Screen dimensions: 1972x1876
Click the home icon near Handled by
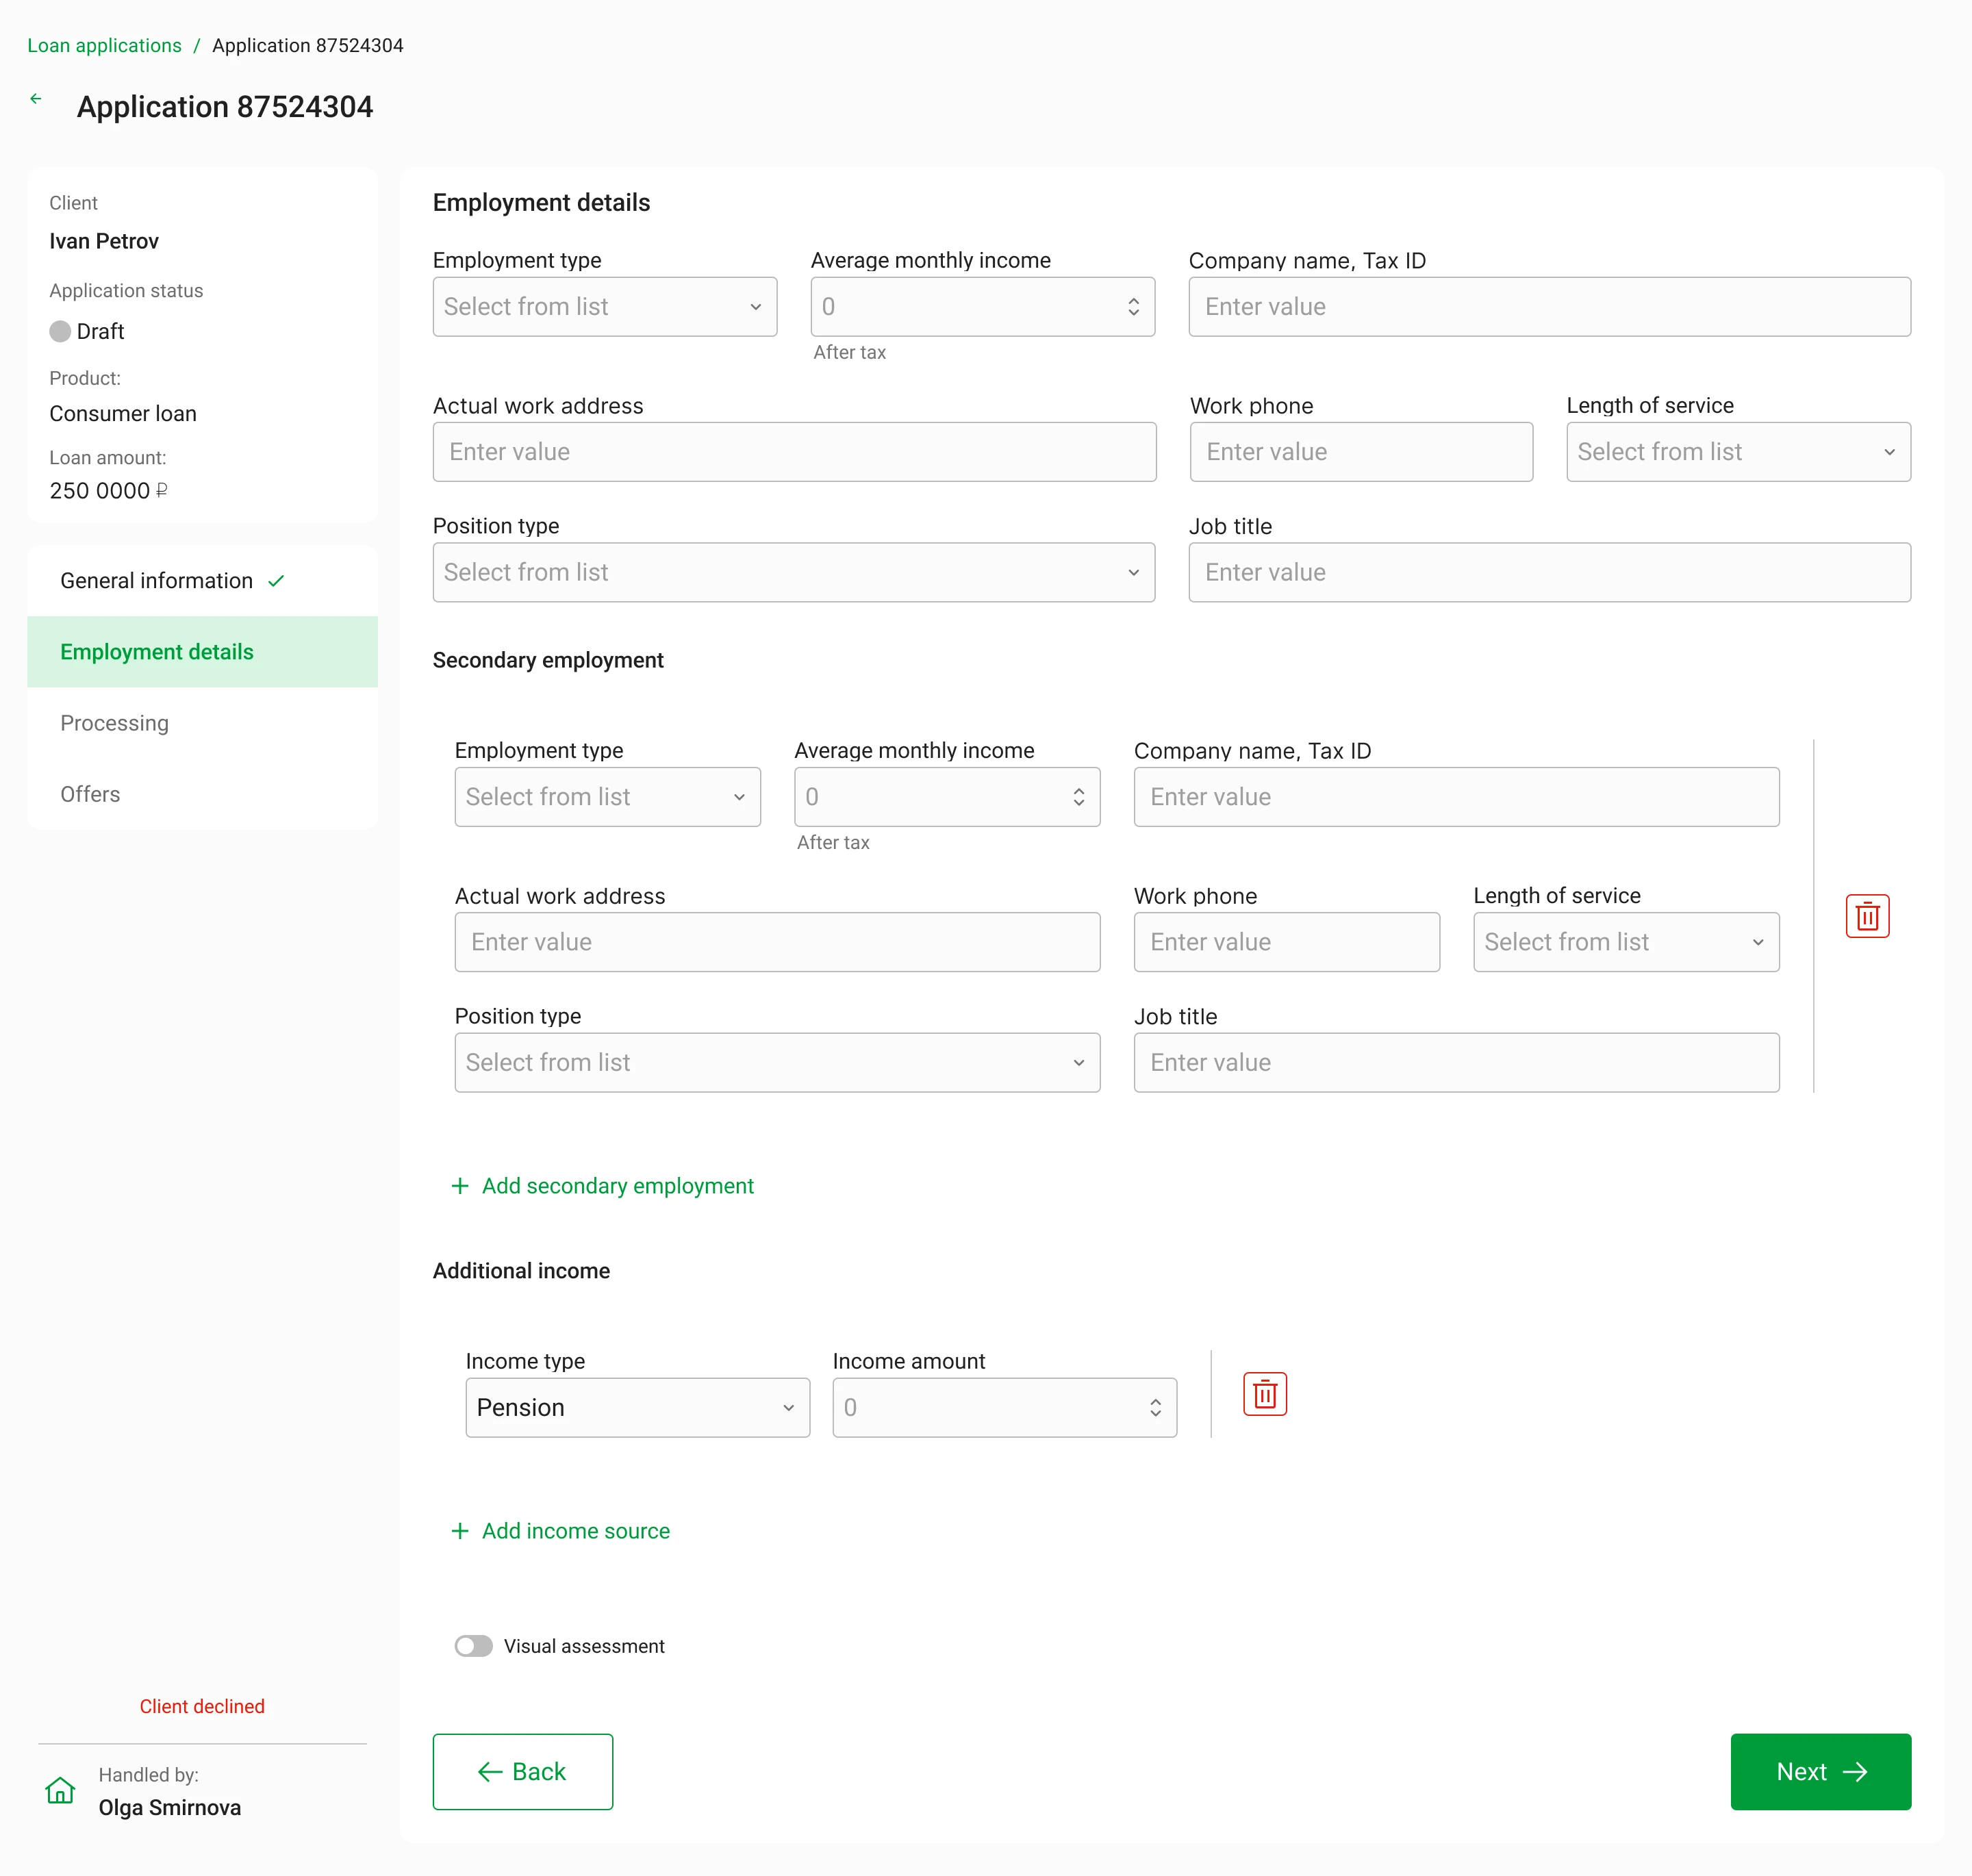tap(60, 1790)
